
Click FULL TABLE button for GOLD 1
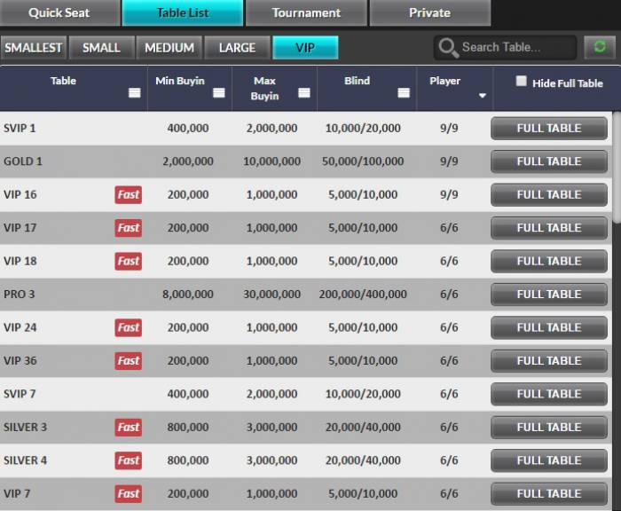pyautogui.click(x=549, y=161)
